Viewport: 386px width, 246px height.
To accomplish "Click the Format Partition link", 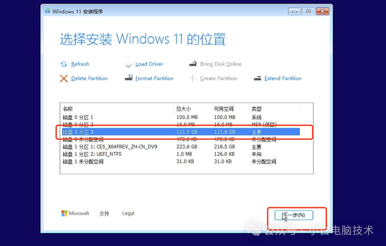I will pyautogui.click(x=154, y=78).
